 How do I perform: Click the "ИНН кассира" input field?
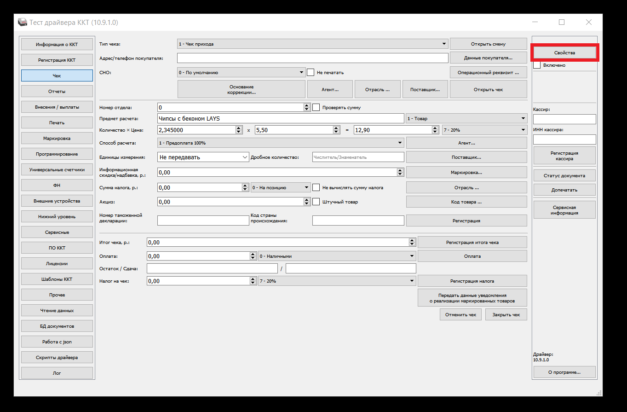[x=564, y=139]
